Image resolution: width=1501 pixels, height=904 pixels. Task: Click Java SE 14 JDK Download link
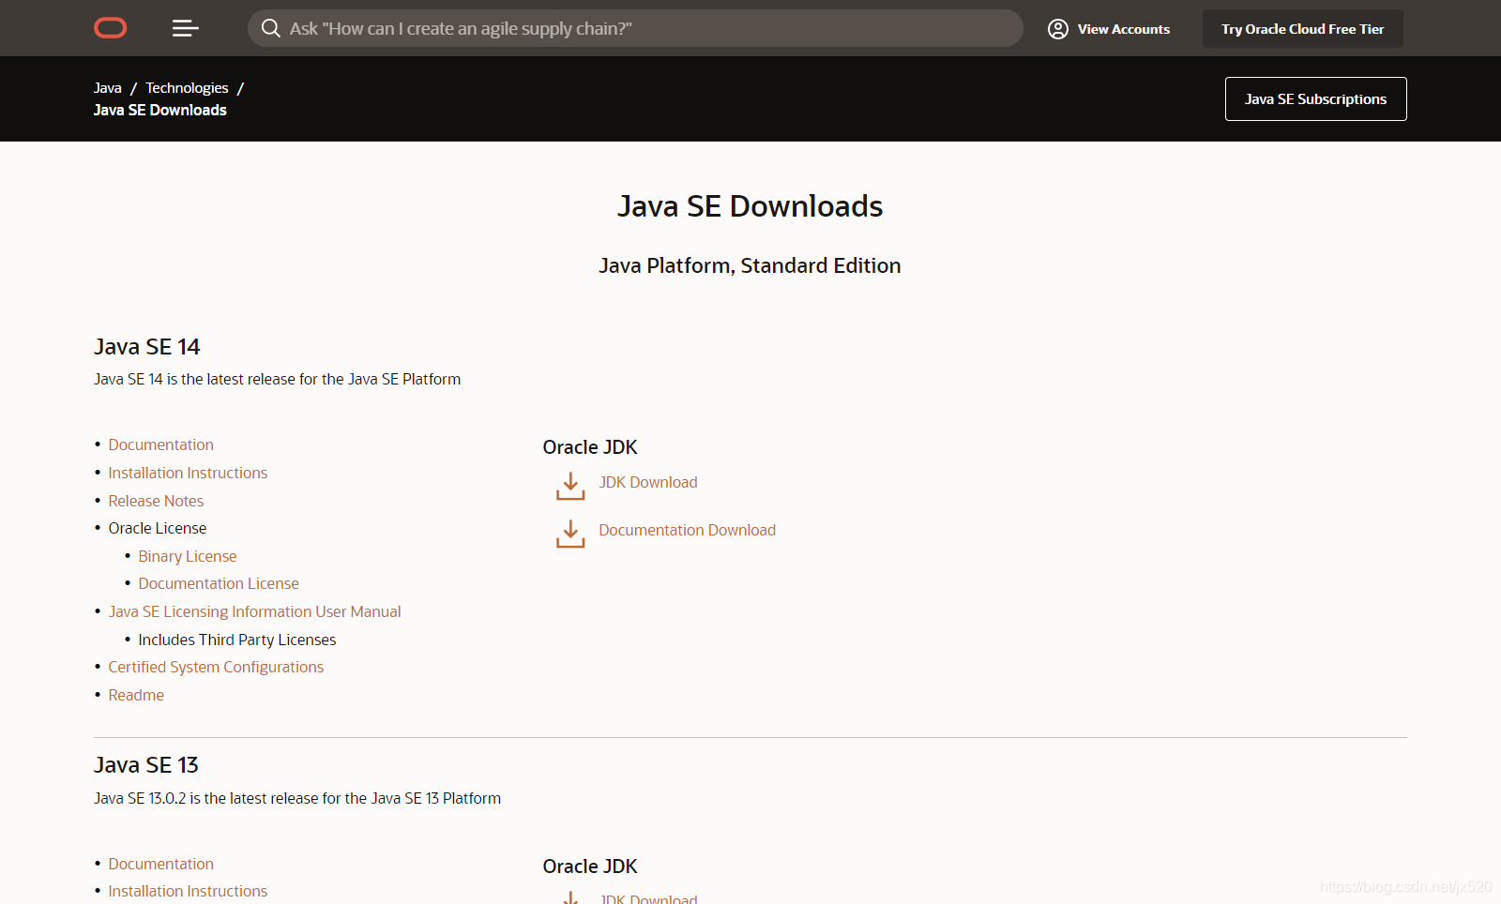coord(648,482)
